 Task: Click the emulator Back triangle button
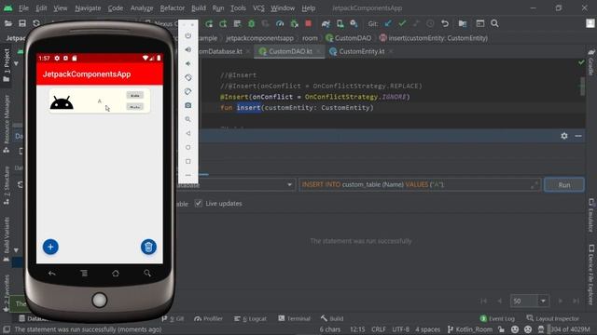(188, 133)
